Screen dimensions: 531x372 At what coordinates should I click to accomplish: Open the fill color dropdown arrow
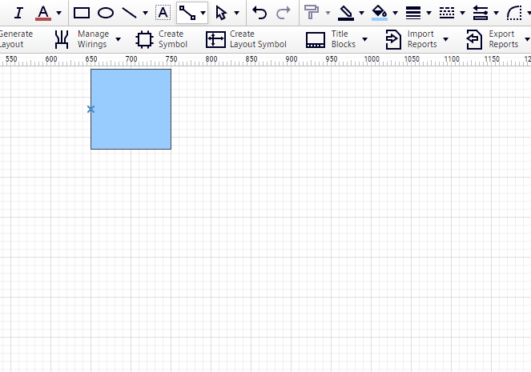point(395,13)
